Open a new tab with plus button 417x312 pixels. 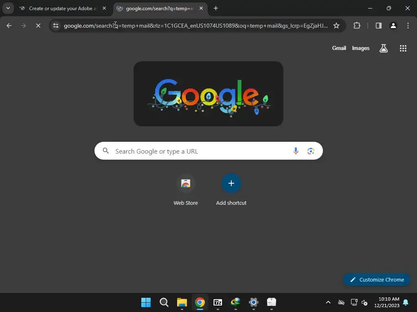(216, 9)
